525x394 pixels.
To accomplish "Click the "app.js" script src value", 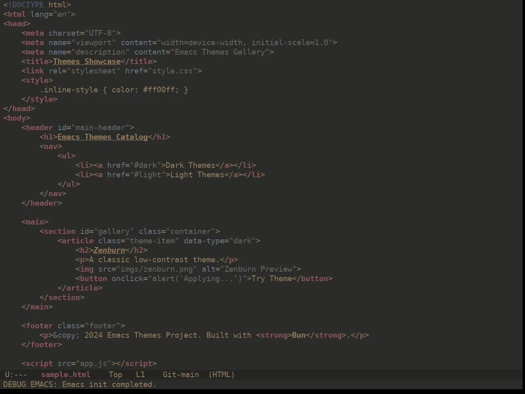I will 94,364.
